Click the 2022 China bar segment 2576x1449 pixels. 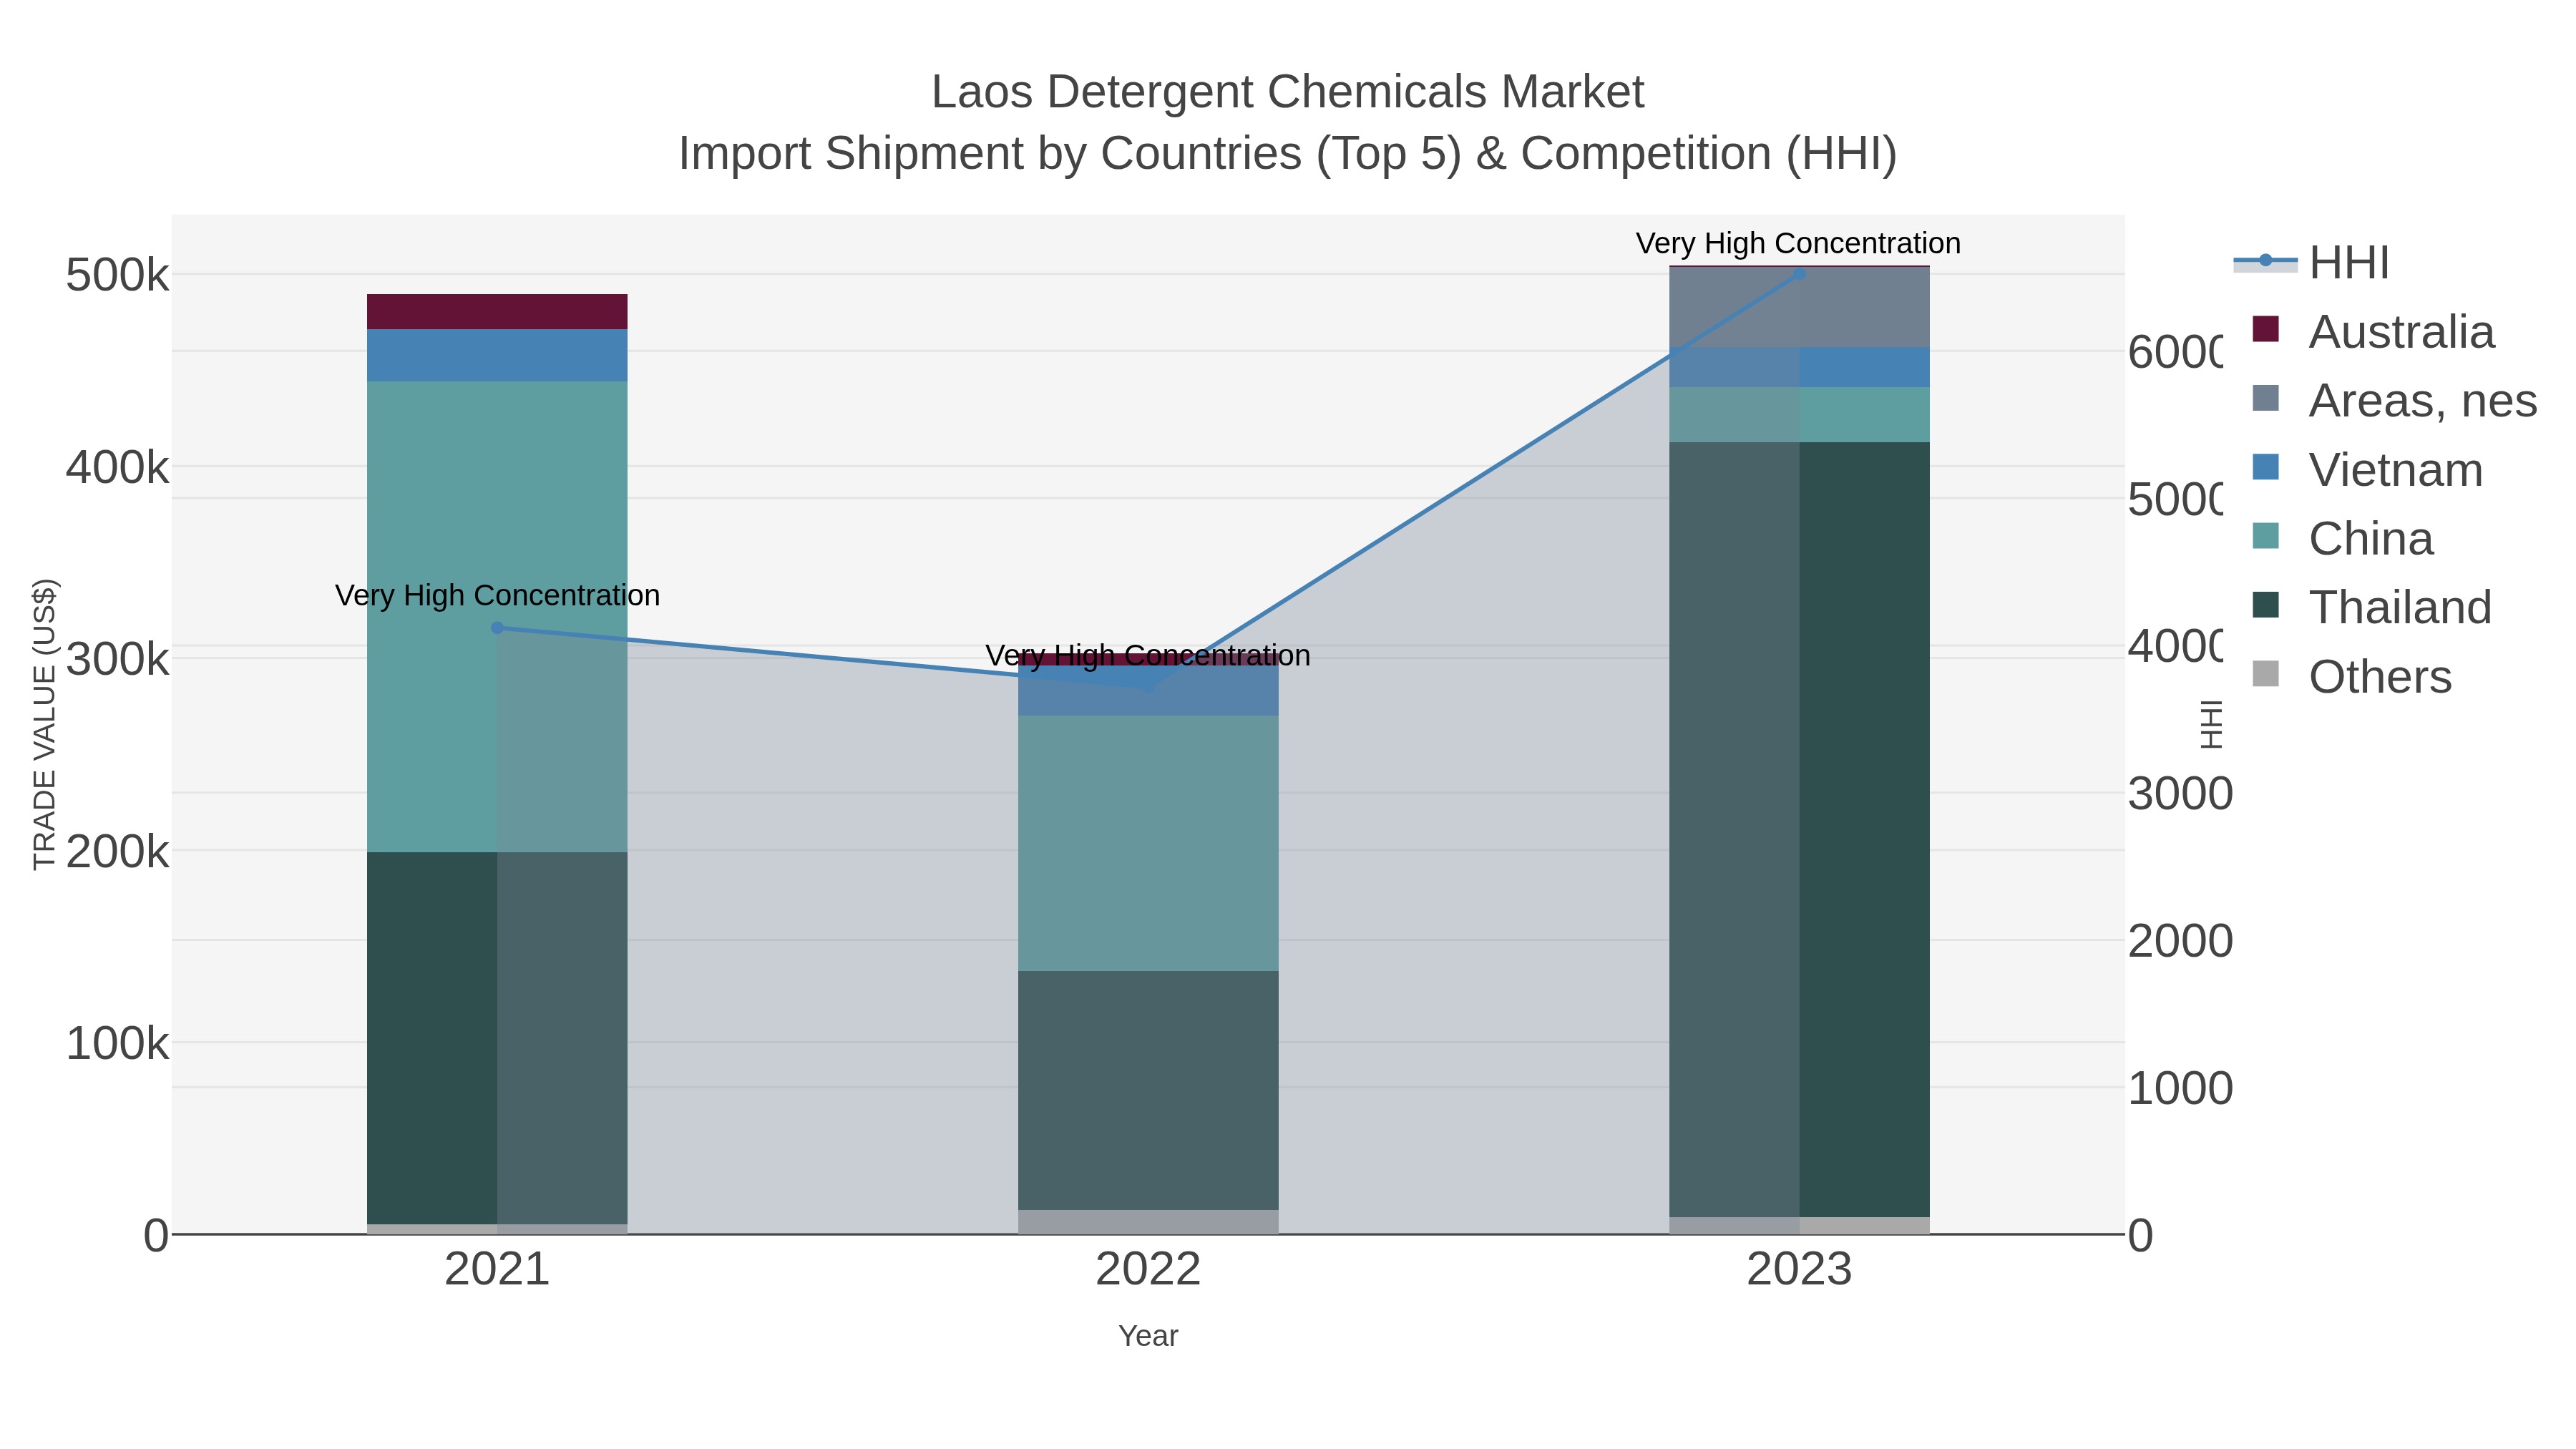[1148, 844]
